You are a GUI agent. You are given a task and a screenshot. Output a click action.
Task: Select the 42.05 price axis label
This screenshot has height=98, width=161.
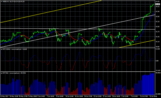pos(157,27)
